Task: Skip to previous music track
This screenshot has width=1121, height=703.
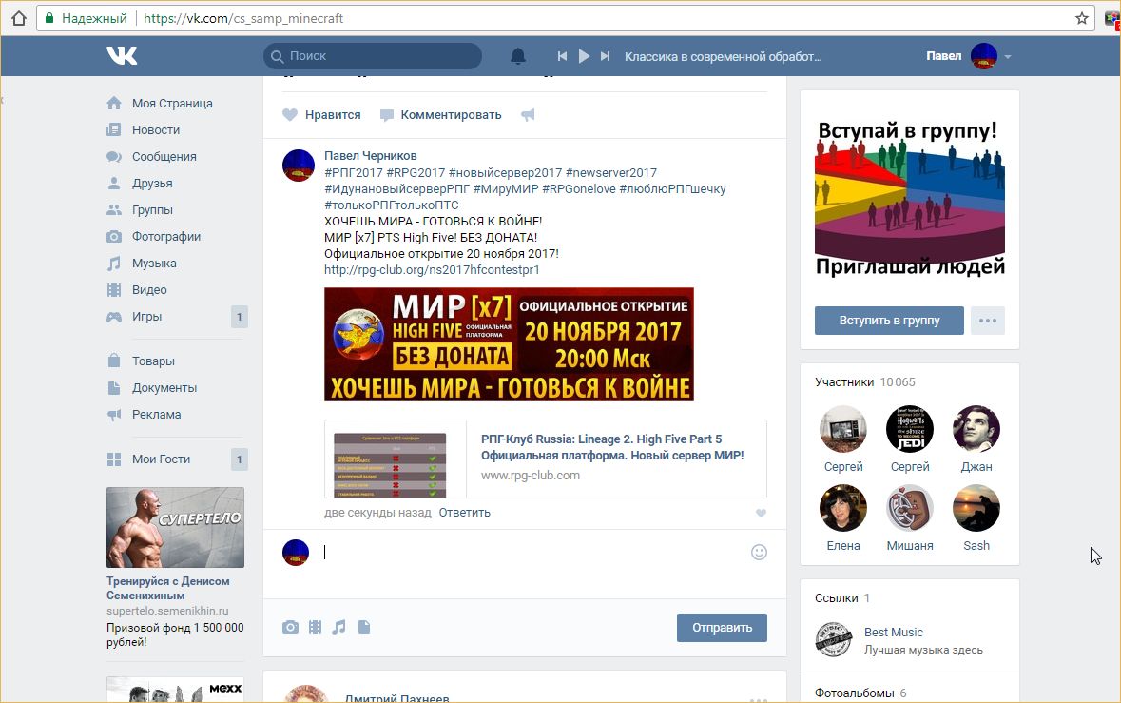Action: click(562, 56)
